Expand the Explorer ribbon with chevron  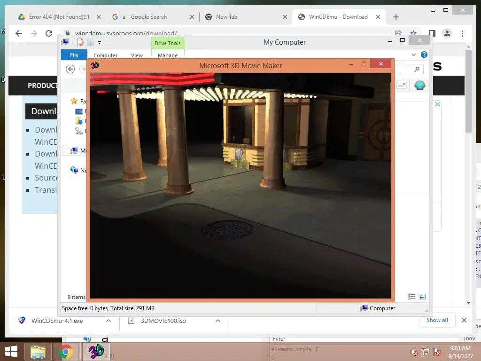click(413, 55)
